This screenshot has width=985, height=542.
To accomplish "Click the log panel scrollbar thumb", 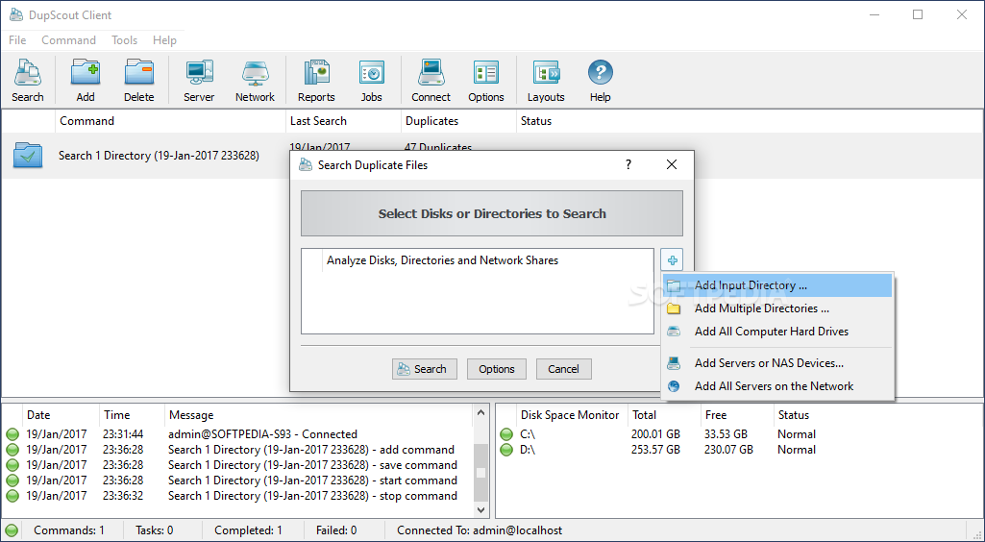I will 481,472.
